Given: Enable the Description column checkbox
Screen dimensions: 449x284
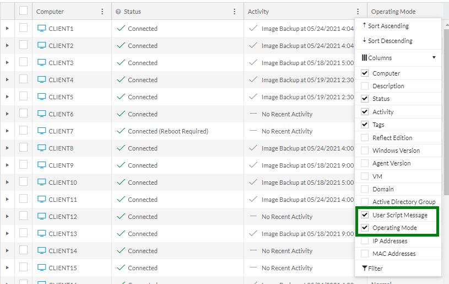Looking at the screenshot, I should [x=365, y=86].
